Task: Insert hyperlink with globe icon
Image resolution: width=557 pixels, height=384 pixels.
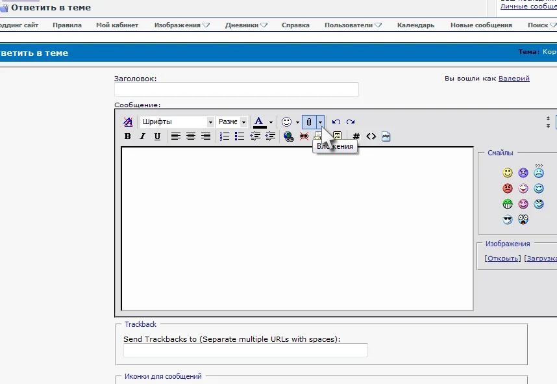Action: click(x=289, y=136)
